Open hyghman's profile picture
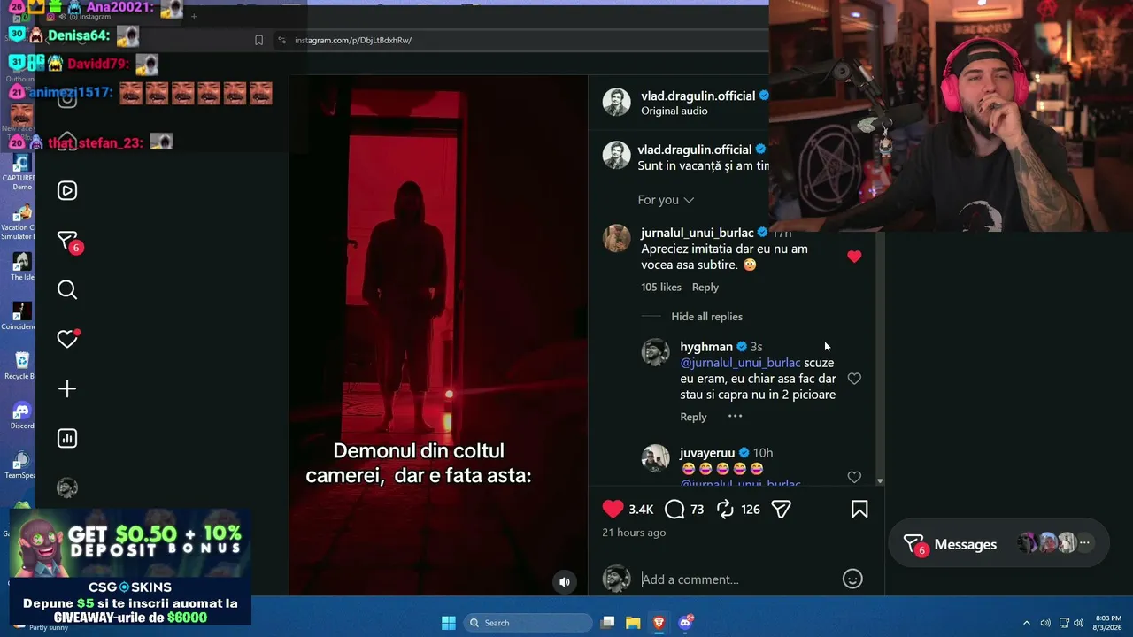 [x=655, y=352]
